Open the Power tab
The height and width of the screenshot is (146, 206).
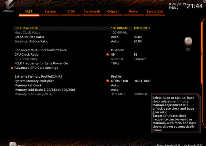coord(134,11)
